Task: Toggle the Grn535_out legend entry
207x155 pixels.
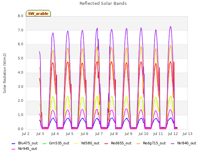Action: [x=56, y=143]
